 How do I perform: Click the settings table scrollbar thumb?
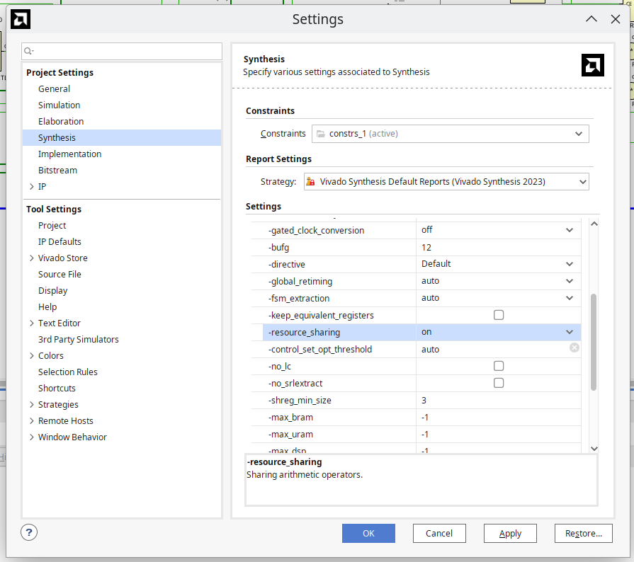594,342
